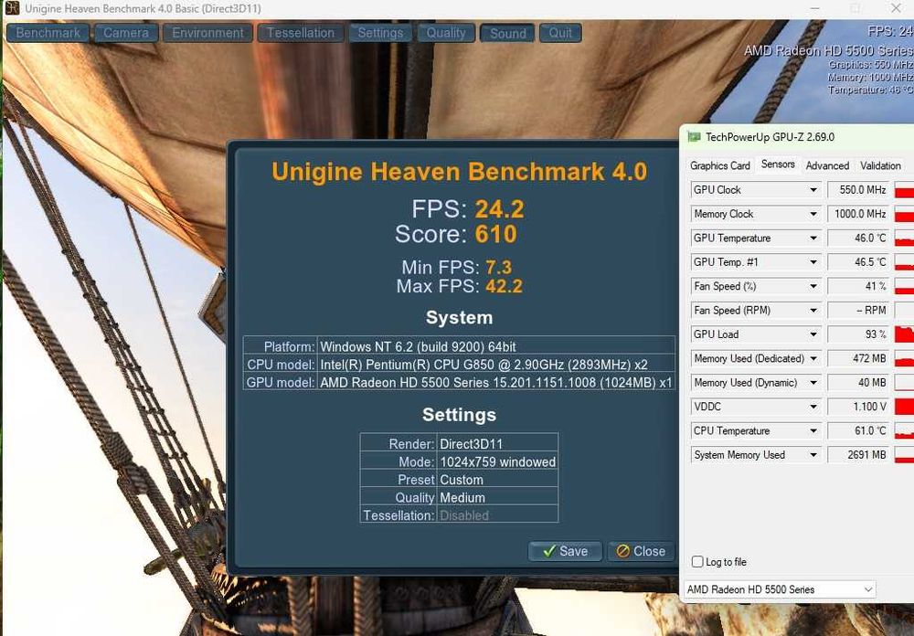Click the 46.5 °C GPU Temp. #1 value

[x=858, y=262]
